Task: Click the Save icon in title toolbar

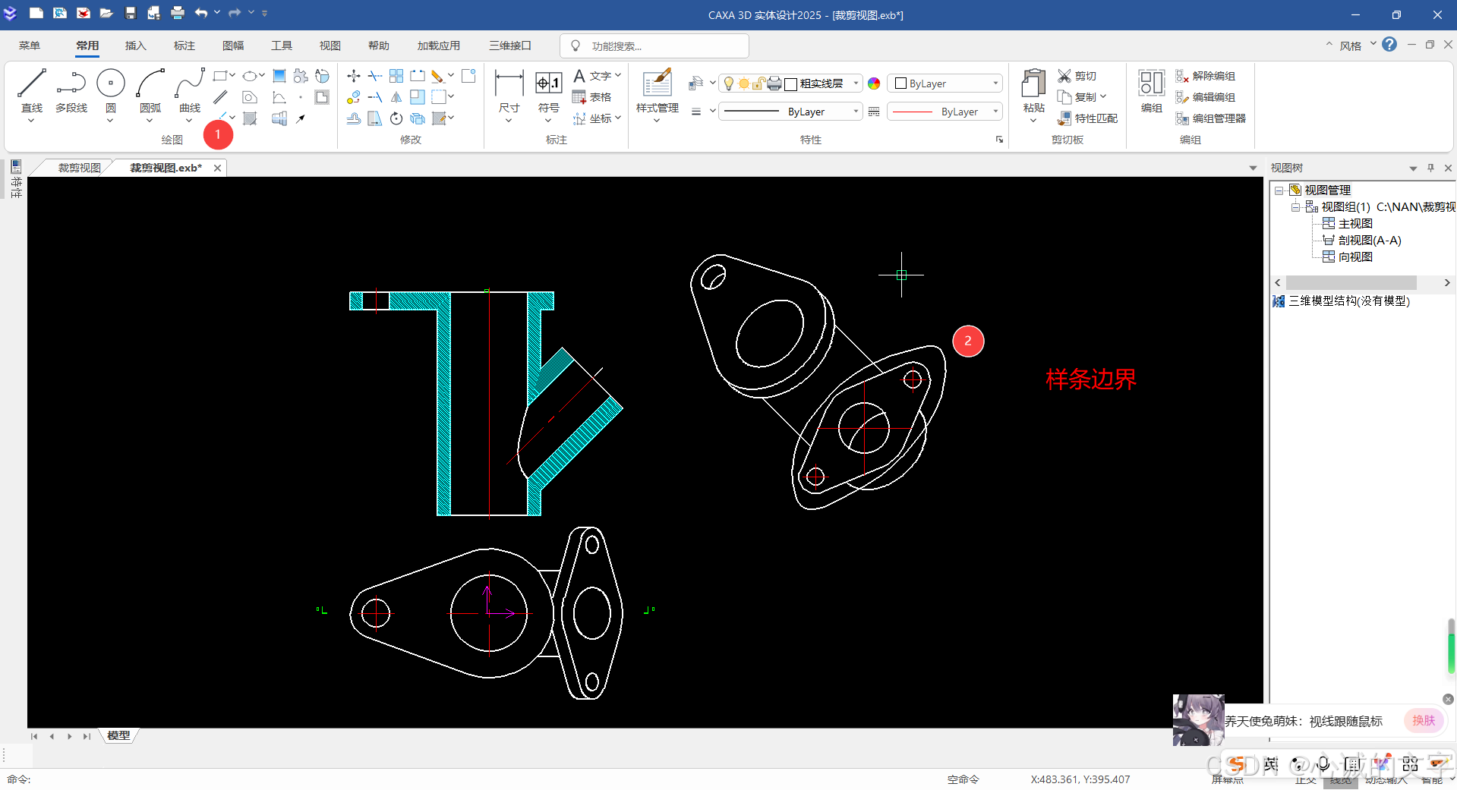Action: (x=130, y=13)
